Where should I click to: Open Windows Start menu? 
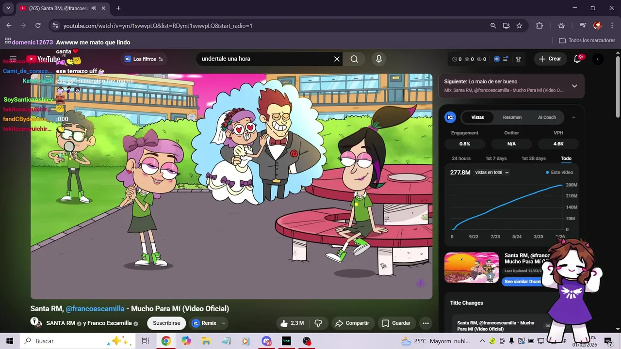[x=10, y=341]
